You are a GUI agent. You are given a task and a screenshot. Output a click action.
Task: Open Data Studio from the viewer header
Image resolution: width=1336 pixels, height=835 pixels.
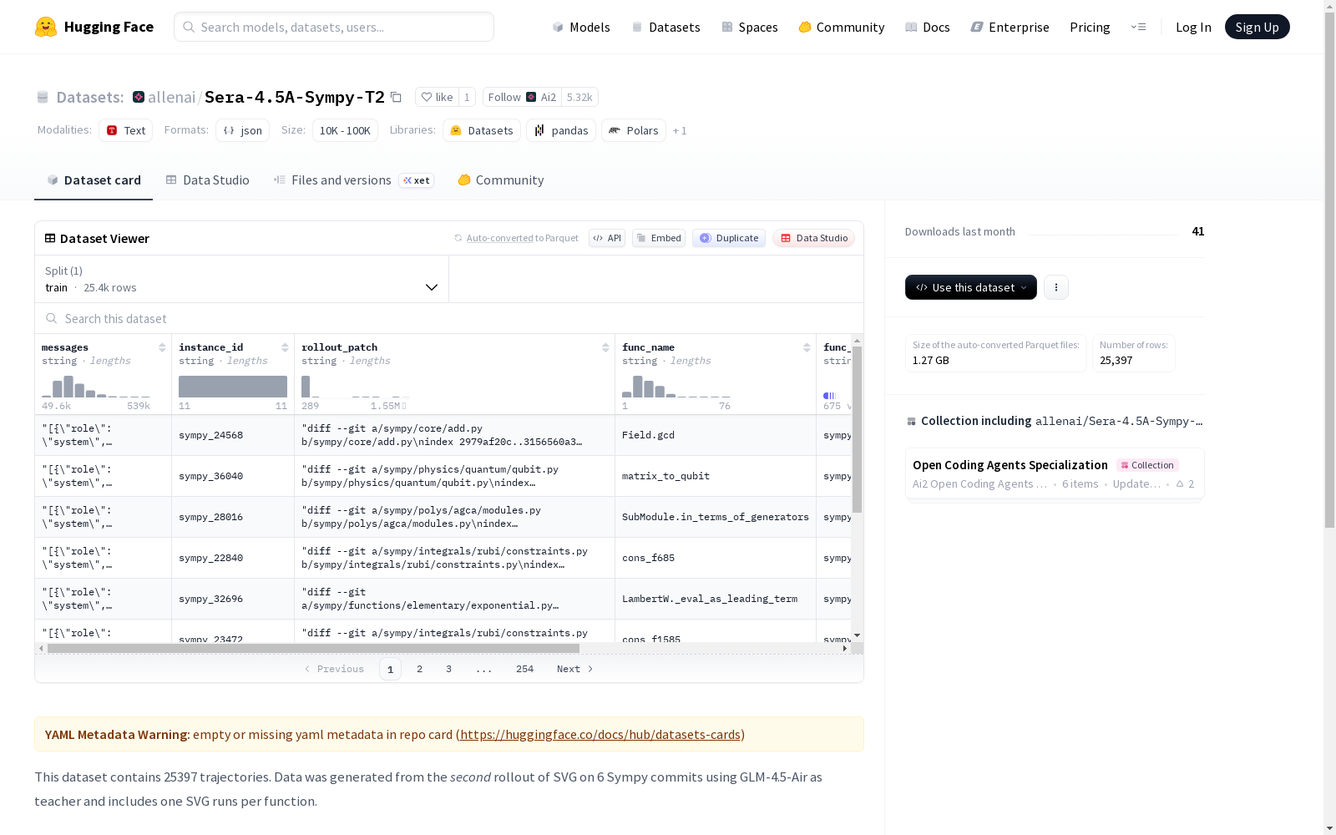813,238
